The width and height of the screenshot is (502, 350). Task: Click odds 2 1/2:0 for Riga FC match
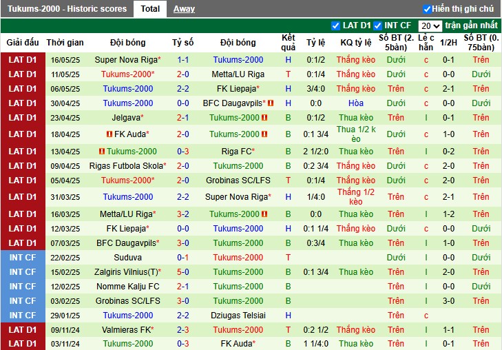(315, 151)
